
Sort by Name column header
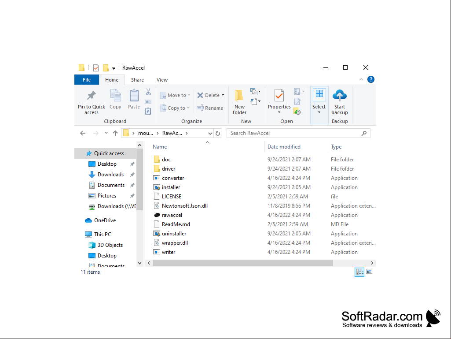click(160, 147)
